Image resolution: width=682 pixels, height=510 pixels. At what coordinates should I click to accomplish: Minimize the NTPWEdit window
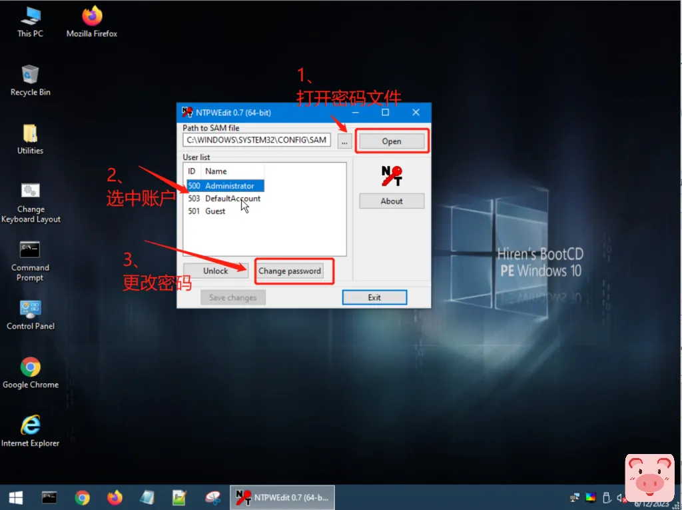click(x=356, y=113)
